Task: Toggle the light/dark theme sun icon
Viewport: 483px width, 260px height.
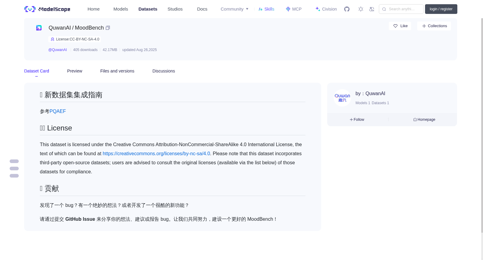Action: pos(361,9)
